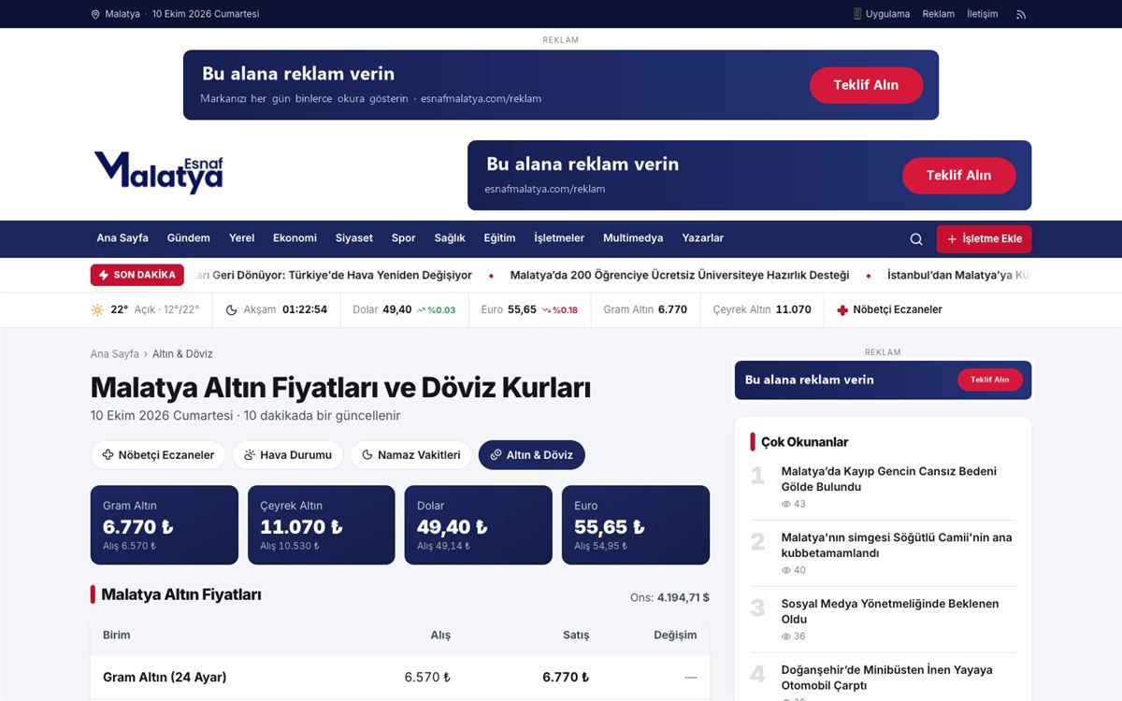Open Nöbetçi Eczaneler quick link pill
Screen dimensions: 1122x701
tap(158, 455)
